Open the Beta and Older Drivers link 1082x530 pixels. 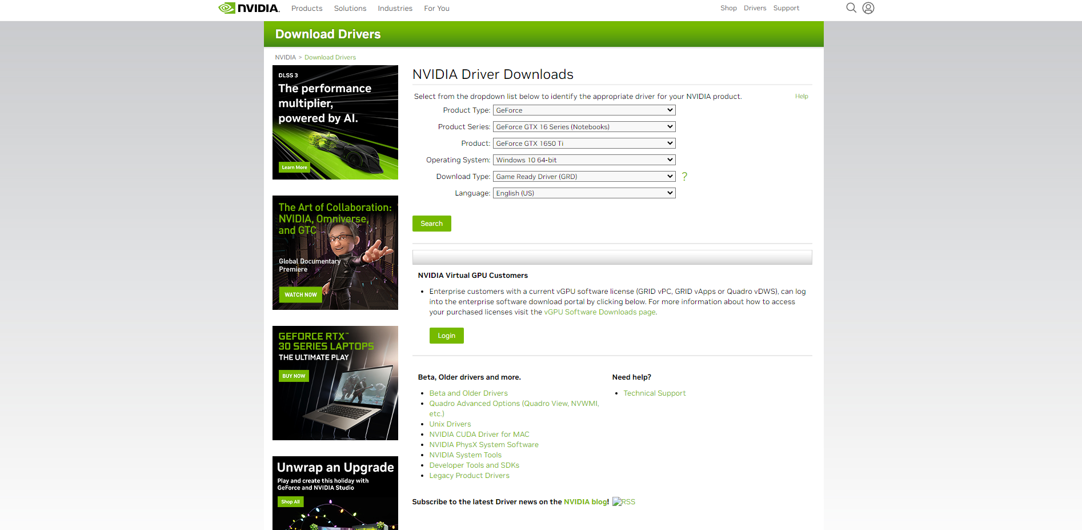coord(468,393)
